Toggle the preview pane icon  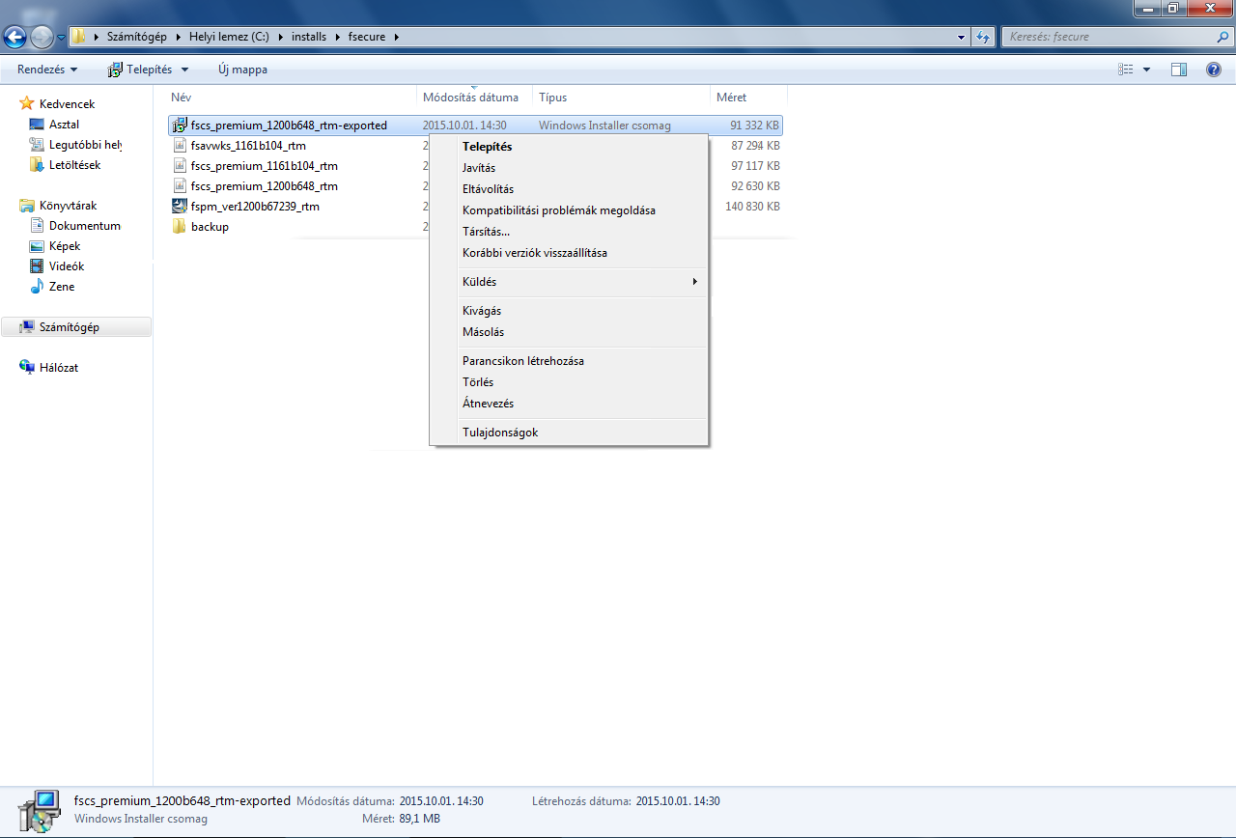tap(1178, 70)
